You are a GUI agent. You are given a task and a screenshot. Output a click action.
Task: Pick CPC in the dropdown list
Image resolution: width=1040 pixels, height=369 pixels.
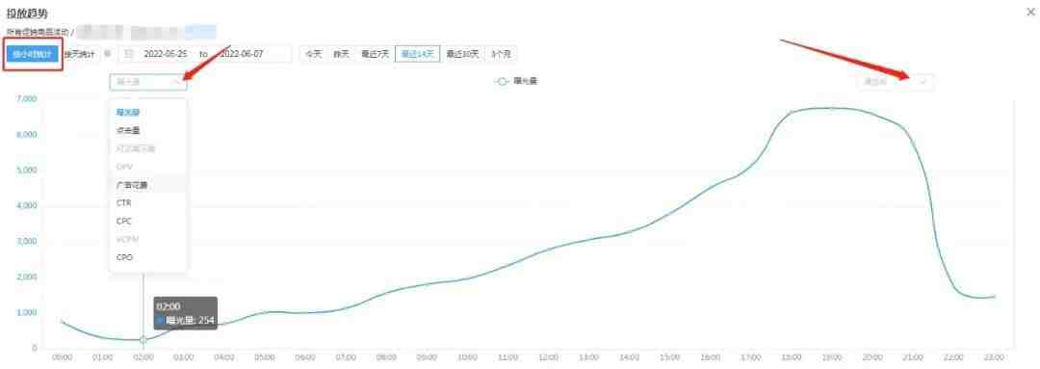pyautogui.click(x=123, y=221)
